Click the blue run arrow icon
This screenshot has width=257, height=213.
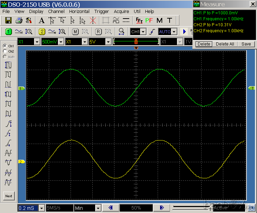(184, 32)
